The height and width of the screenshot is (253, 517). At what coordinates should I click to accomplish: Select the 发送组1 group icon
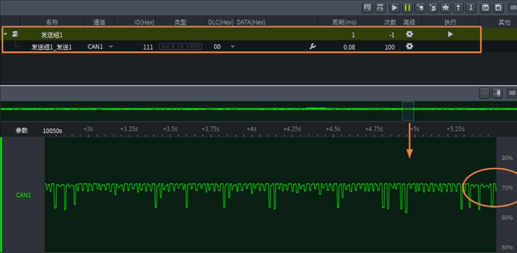click(15, 34)
